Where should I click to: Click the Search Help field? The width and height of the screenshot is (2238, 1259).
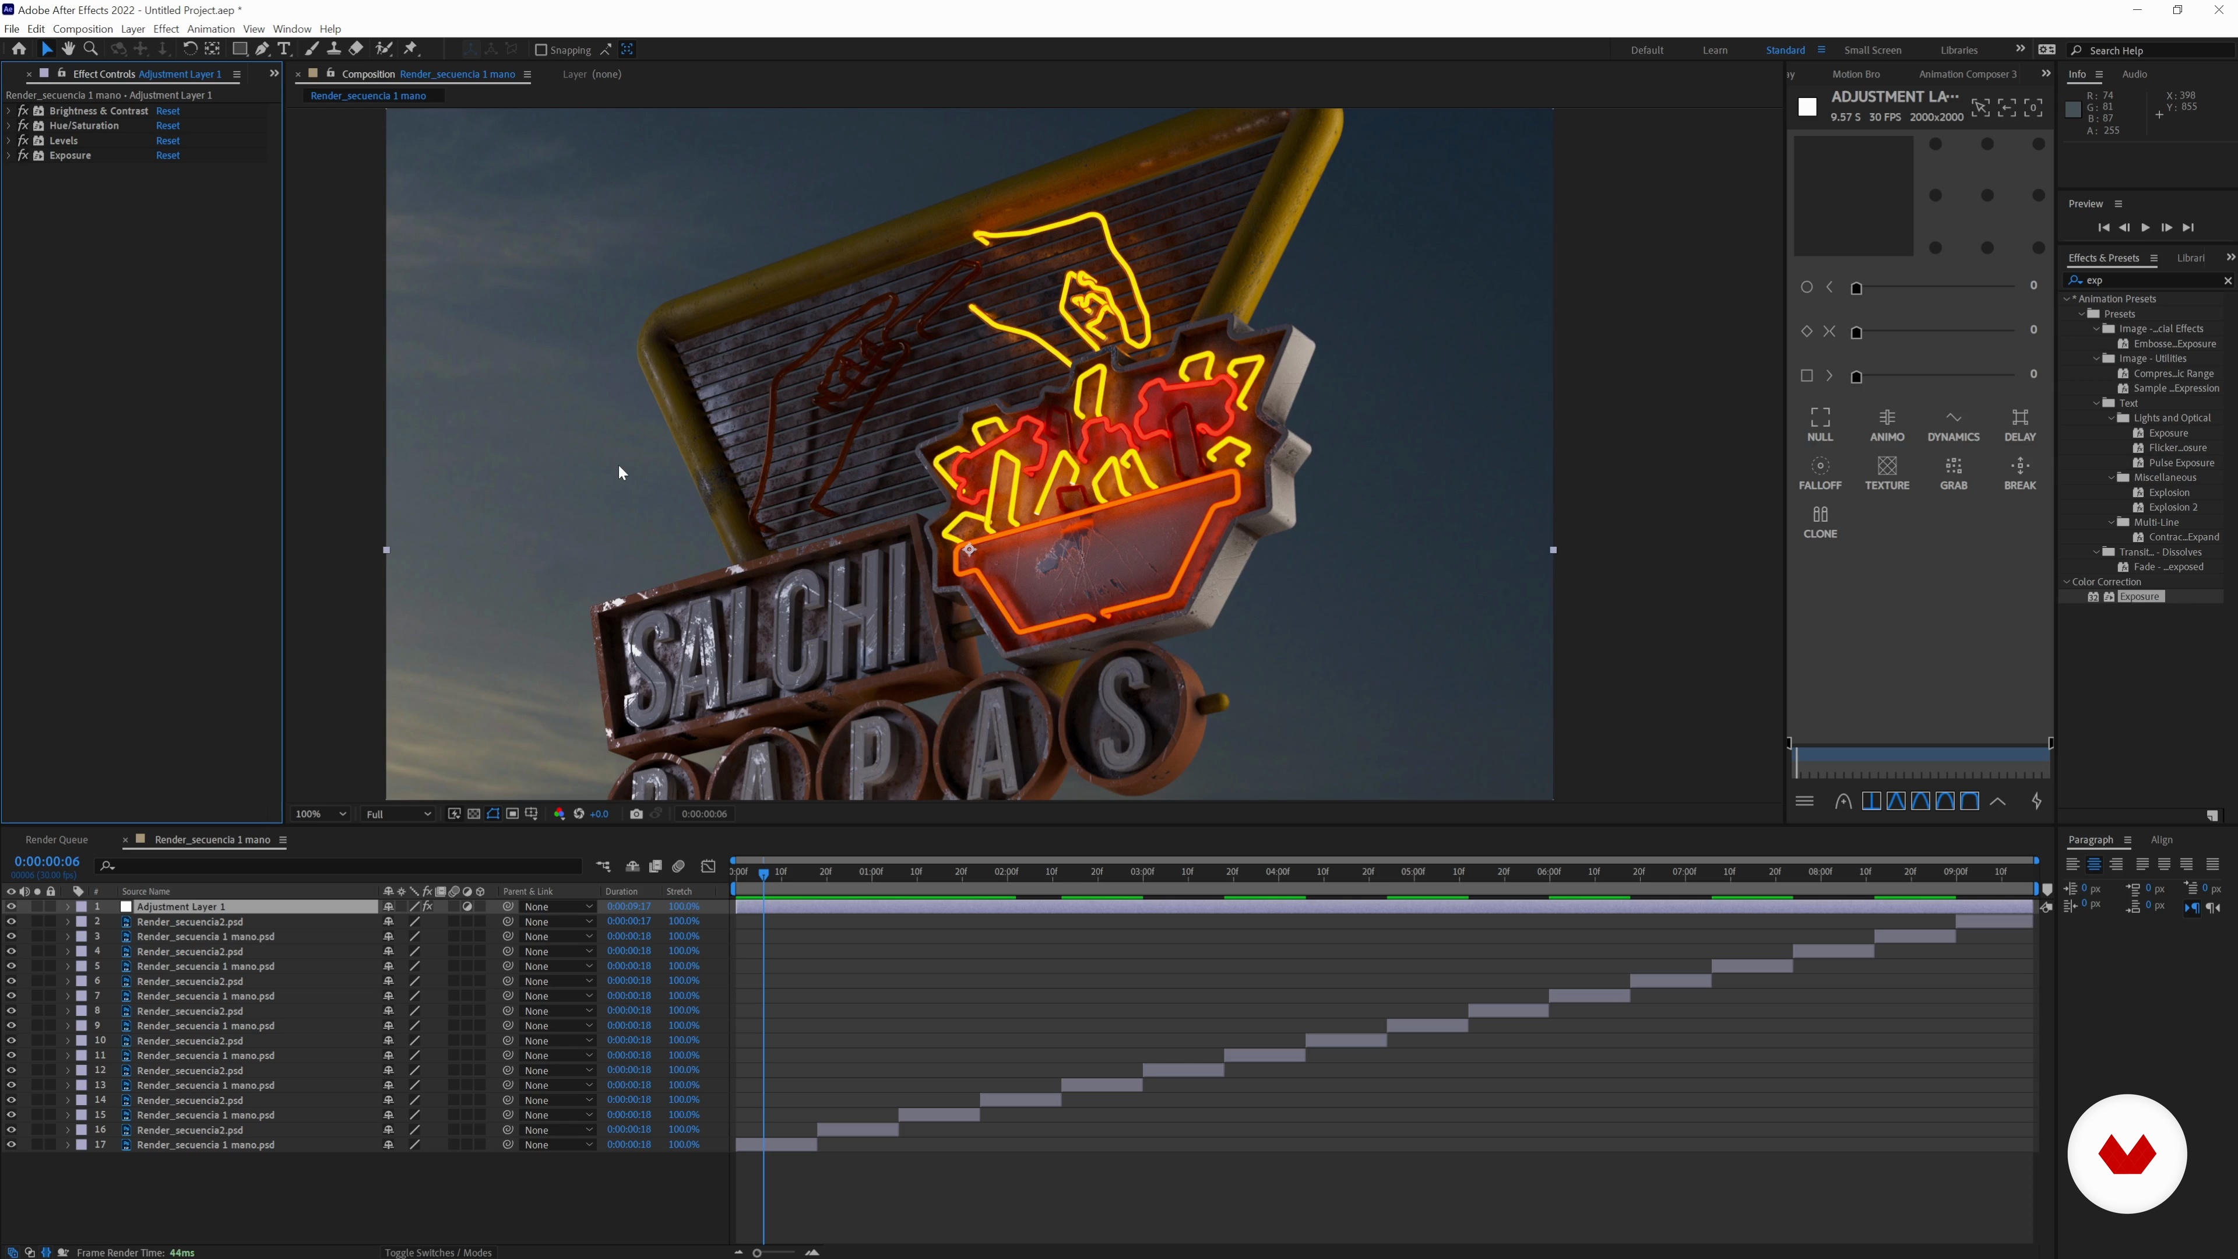coord(2150,50)
